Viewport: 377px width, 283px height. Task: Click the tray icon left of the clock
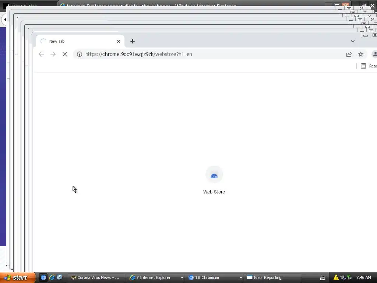(350, 277)
